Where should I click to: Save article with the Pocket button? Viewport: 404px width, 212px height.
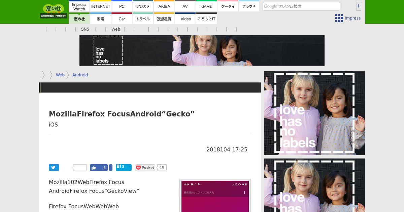[x=145, y=168]
